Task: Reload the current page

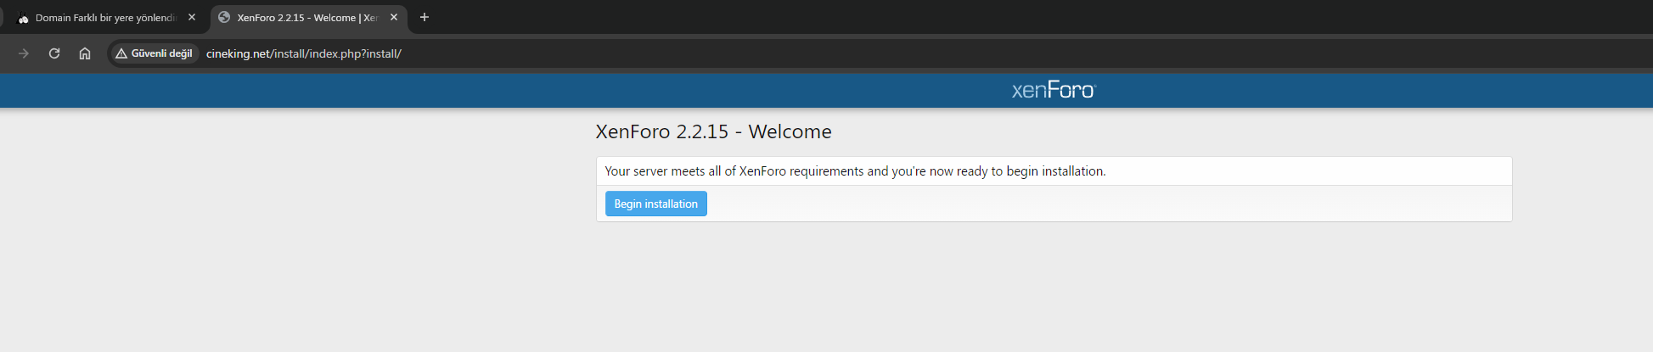Action: coord(54,53)
